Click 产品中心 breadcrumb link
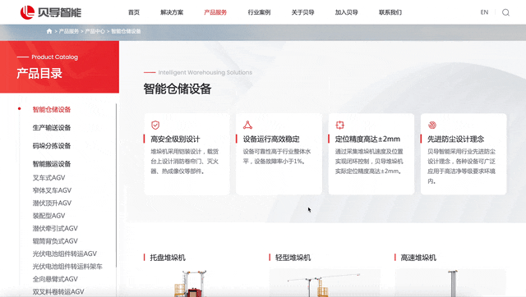Image resolution: width=526 pixels, height=297 pixels. (x=95, y=31)
